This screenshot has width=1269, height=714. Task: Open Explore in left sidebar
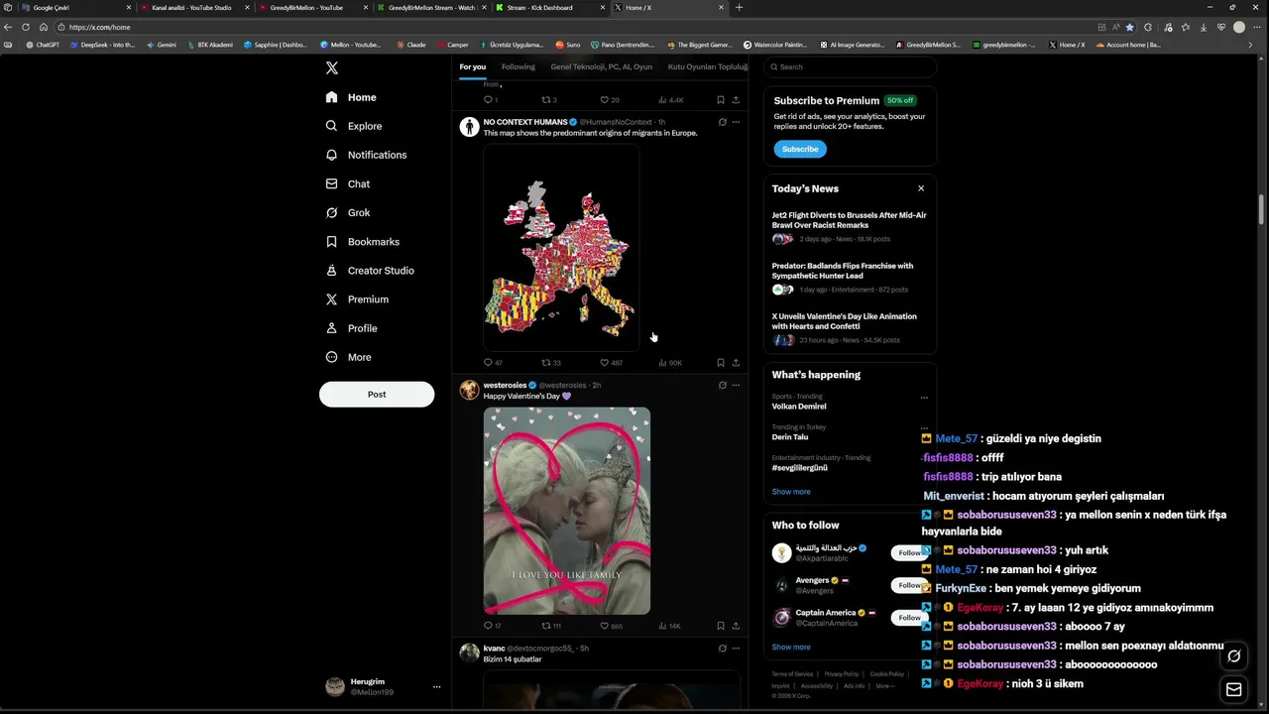pos(354,126)
